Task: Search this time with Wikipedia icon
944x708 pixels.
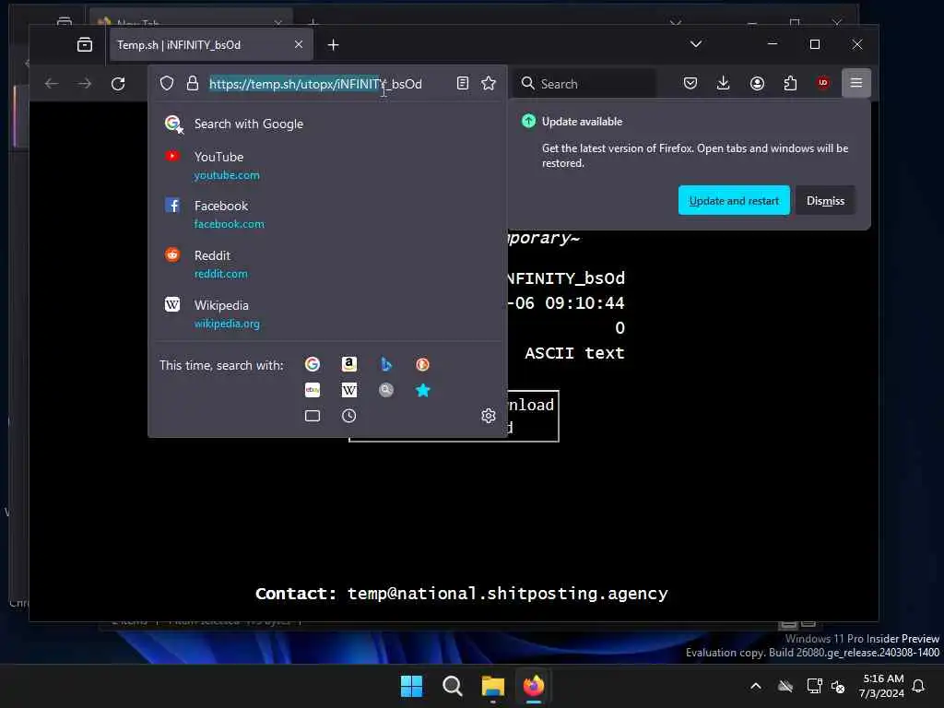Action: (x=349, y=390)
